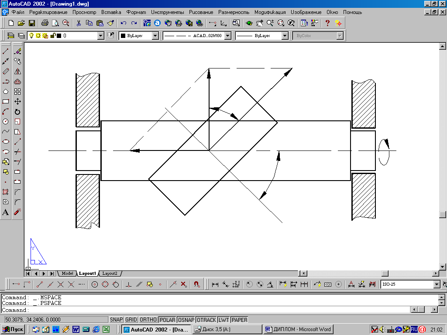Pick the Move tool
This screenshot has height=335, width=447.
click(x=17, y=102)
